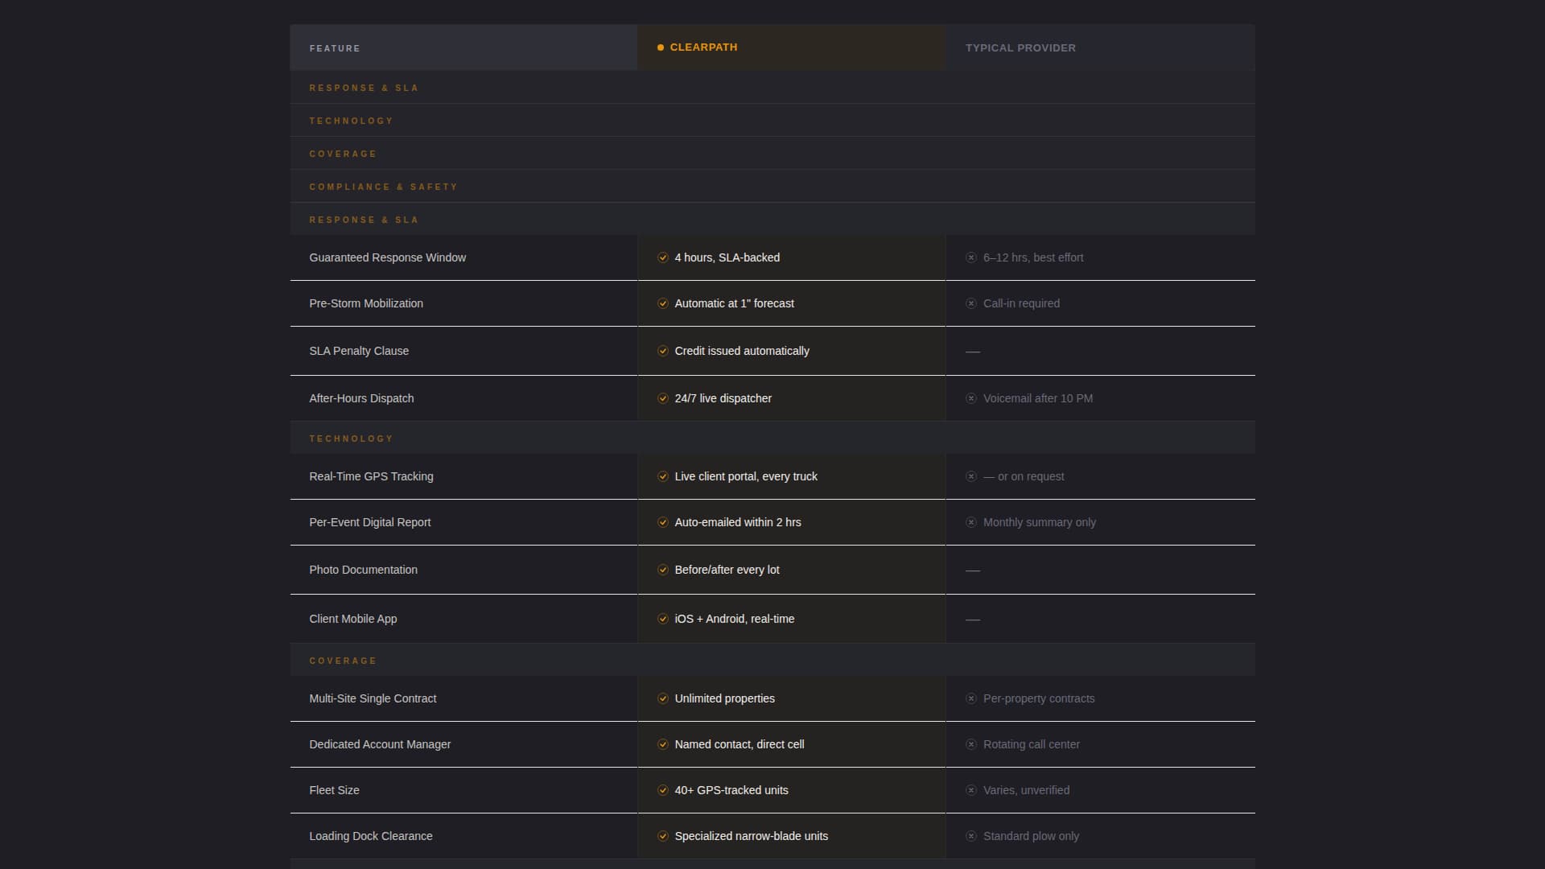This screenshot has width=1545, height=869.
Task: Click the "SLA Penalty Clause" feature name
Action: pyautogui.click(x=359, y=351)
